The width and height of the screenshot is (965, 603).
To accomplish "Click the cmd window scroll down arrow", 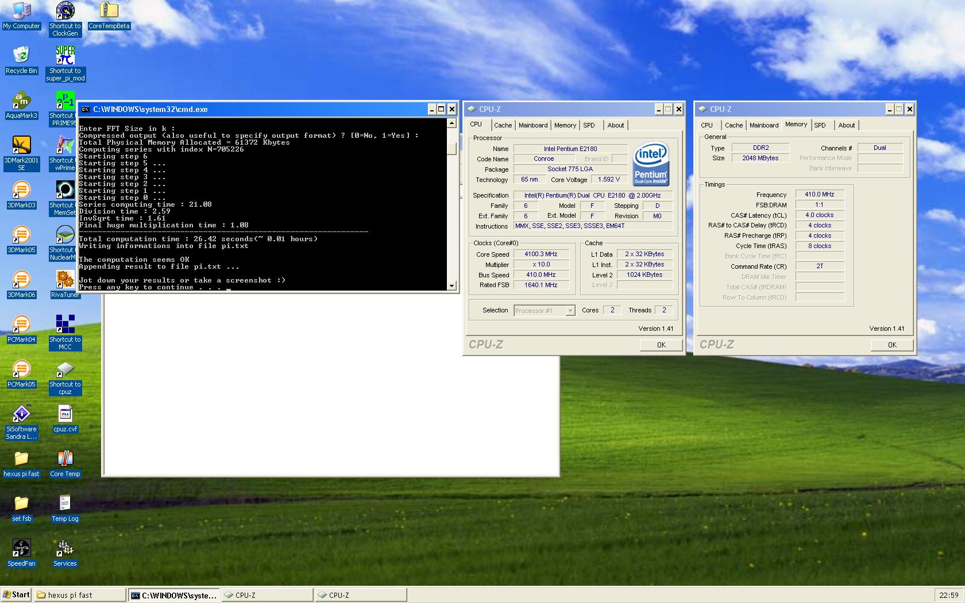I will coord(451,285).
